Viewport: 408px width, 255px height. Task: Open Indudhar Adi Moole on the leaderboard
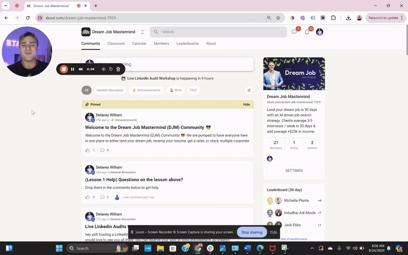(300, 213)
